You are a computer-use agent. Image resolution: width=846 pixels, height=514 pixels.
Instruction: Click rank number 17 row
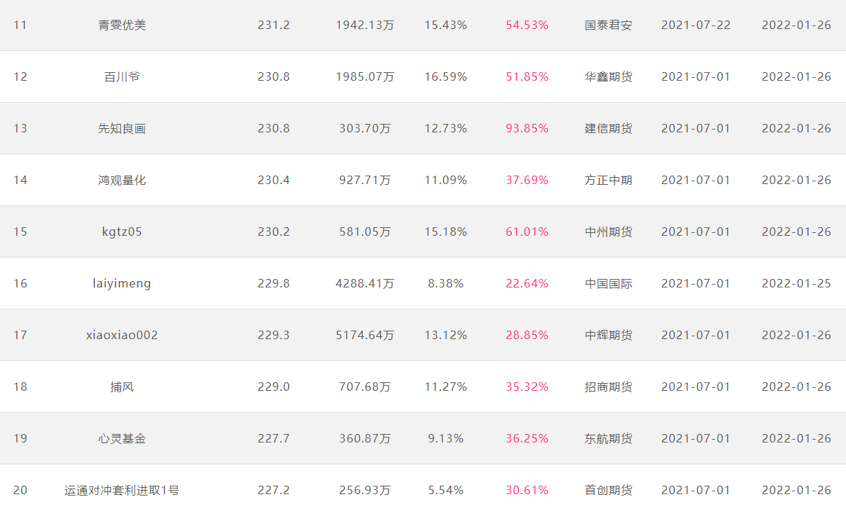click(x=423, y=335)
